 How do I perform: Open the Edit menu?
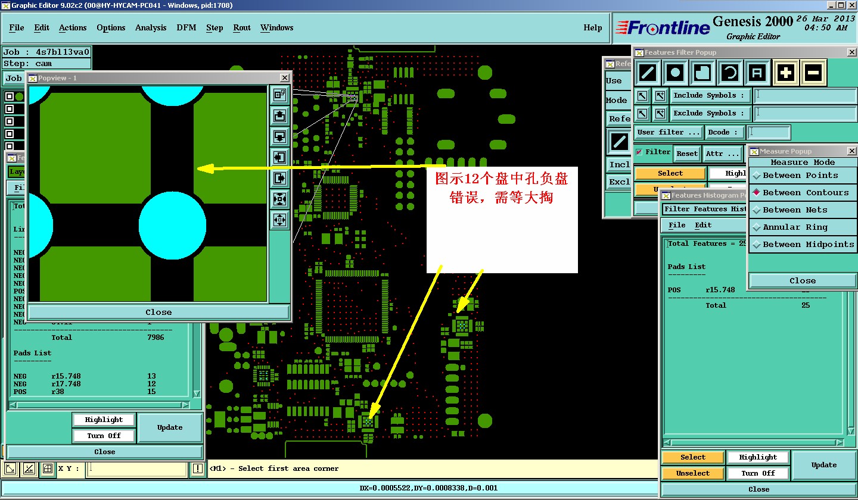[42, 28]
